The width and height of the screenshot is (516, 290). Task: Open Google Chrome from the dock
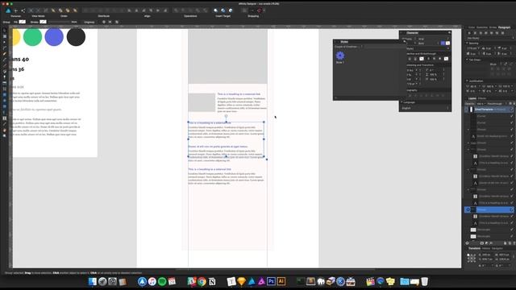(202, 281)
